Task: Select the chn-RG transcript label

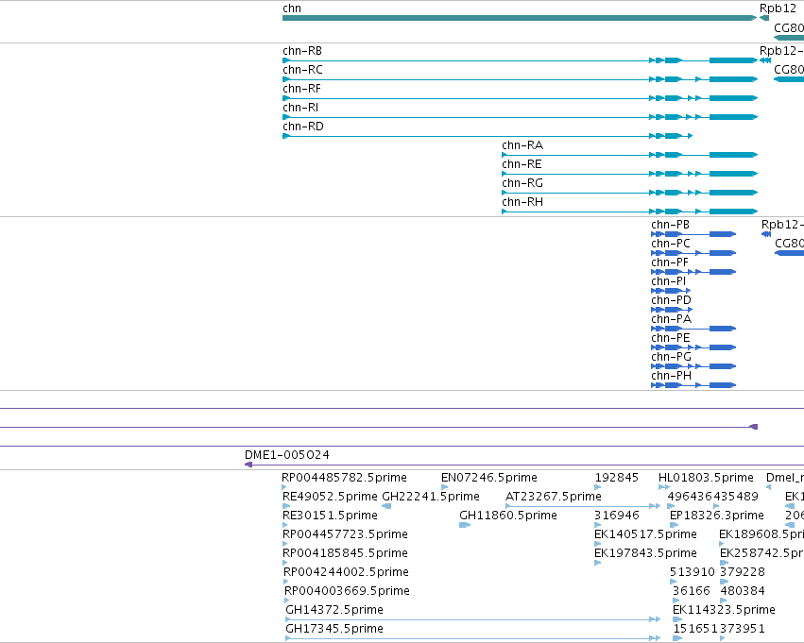Action: point(522,183)
